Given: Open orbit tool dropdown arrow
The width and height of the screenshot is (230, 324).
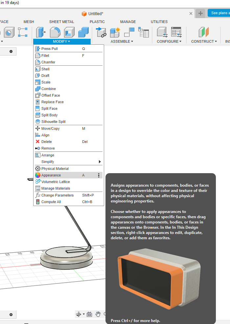Looking at the screenshot, I should tap(84, 314).
